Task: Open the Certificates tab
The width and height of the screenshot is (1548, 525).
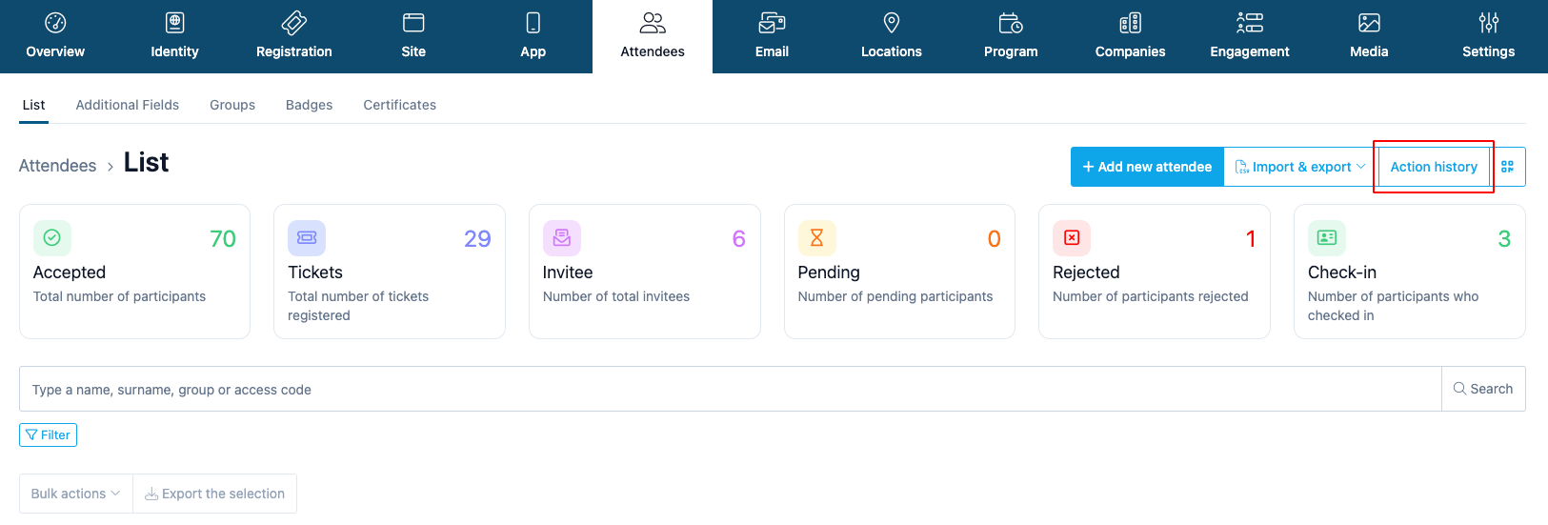Action: (400, 105)
